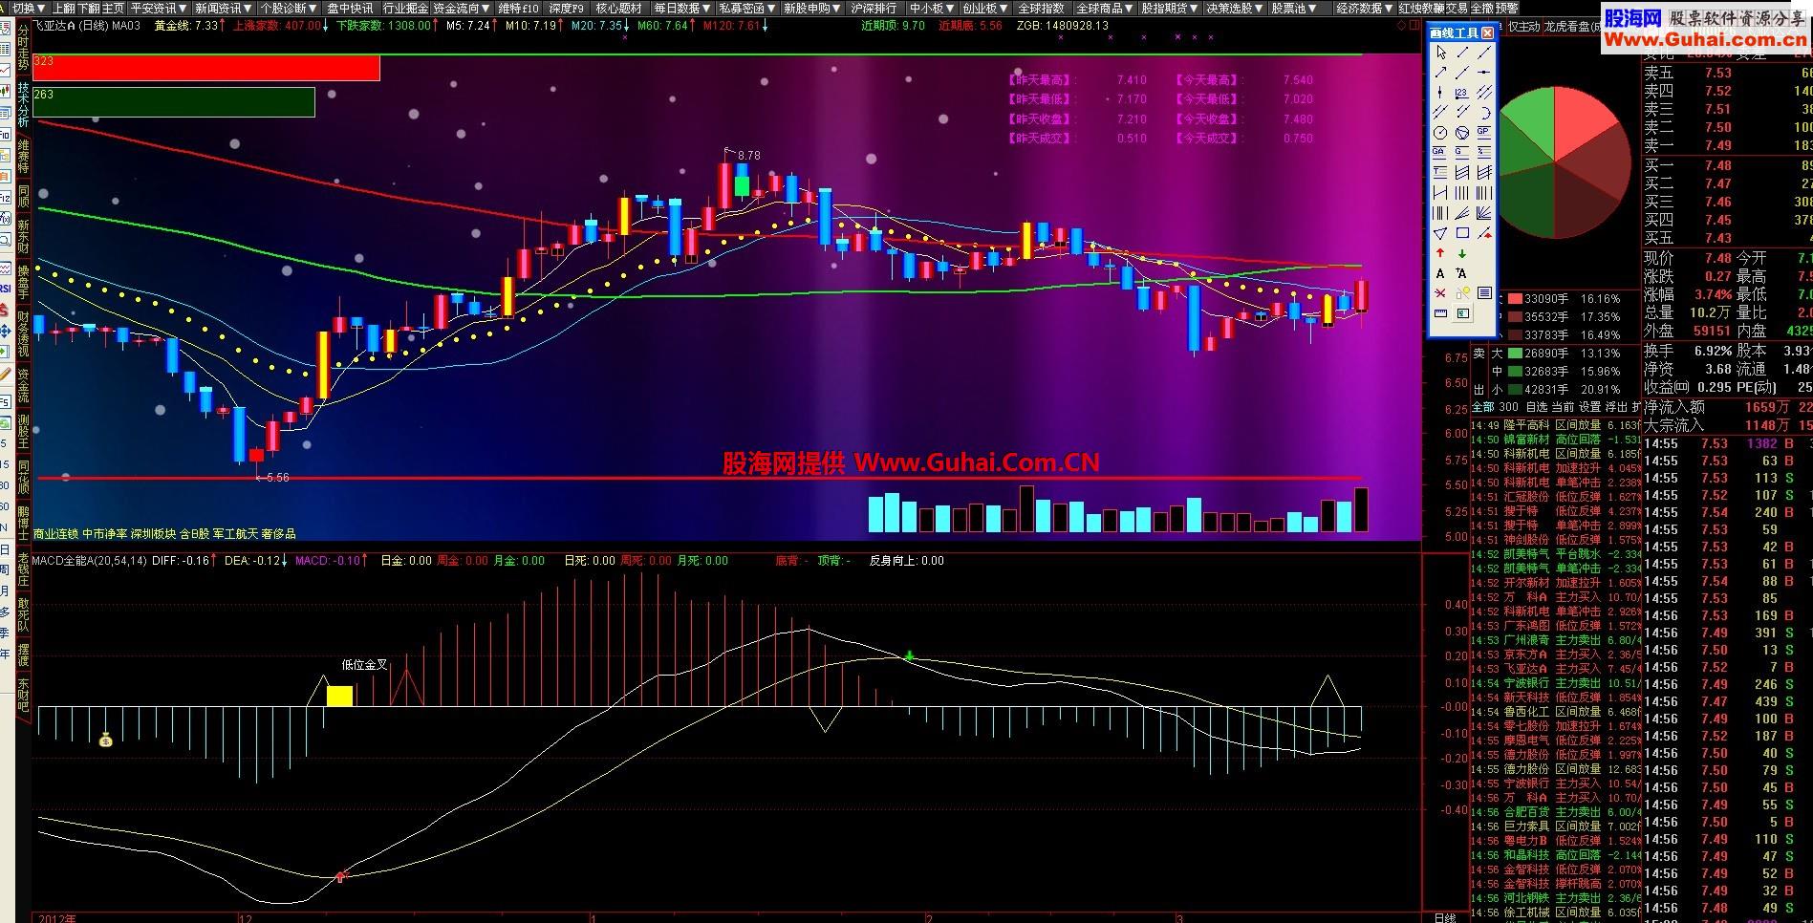Image resolution: width=1813 pixels, height=923 pixels.
Task: Click the 自选 filter tab
Action: (x=1509, y=407)
